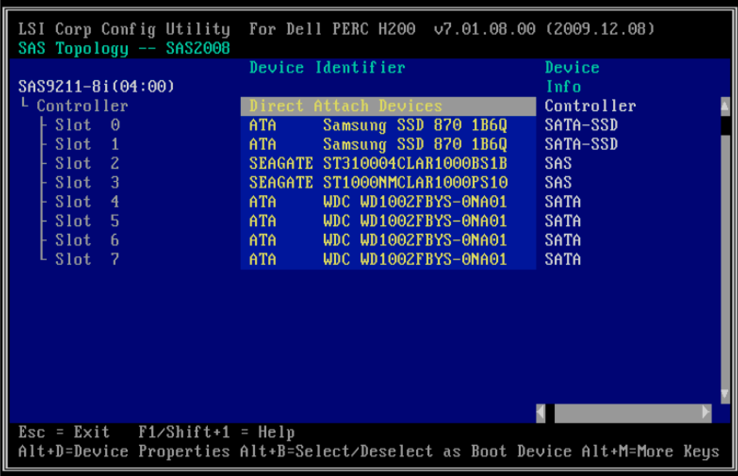The height and width of the screenshot is (476, 738).
Task: Click the vertical scrollbar up arrow
Action: [x=725, y=107]
